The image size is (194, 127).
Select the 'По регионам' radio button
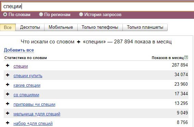click(x=41, y=14)
